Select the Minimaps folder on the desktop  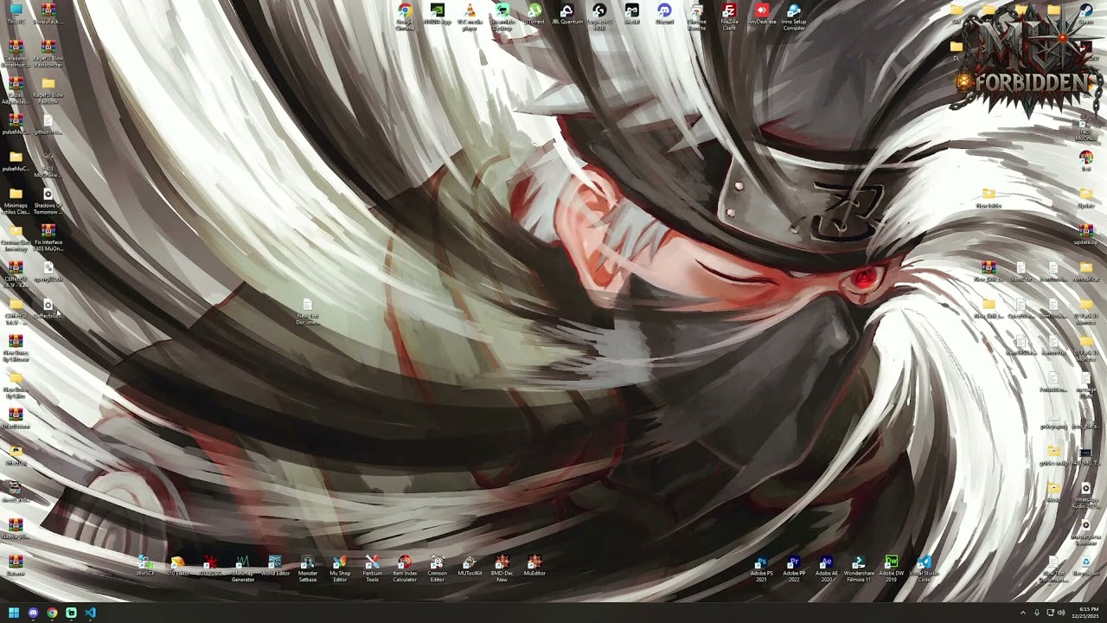coord(16,202)
